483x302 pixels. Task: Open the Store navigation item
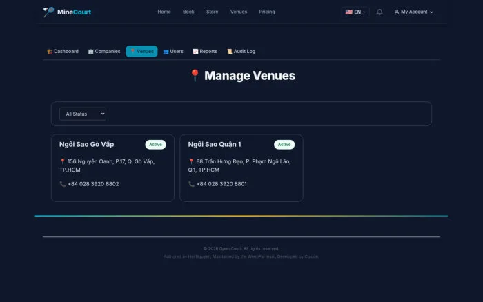[213, 12]
